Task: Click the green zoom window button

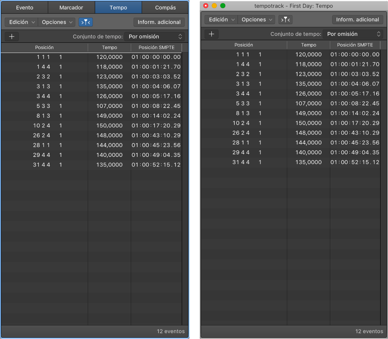Action: coord(223,6)
